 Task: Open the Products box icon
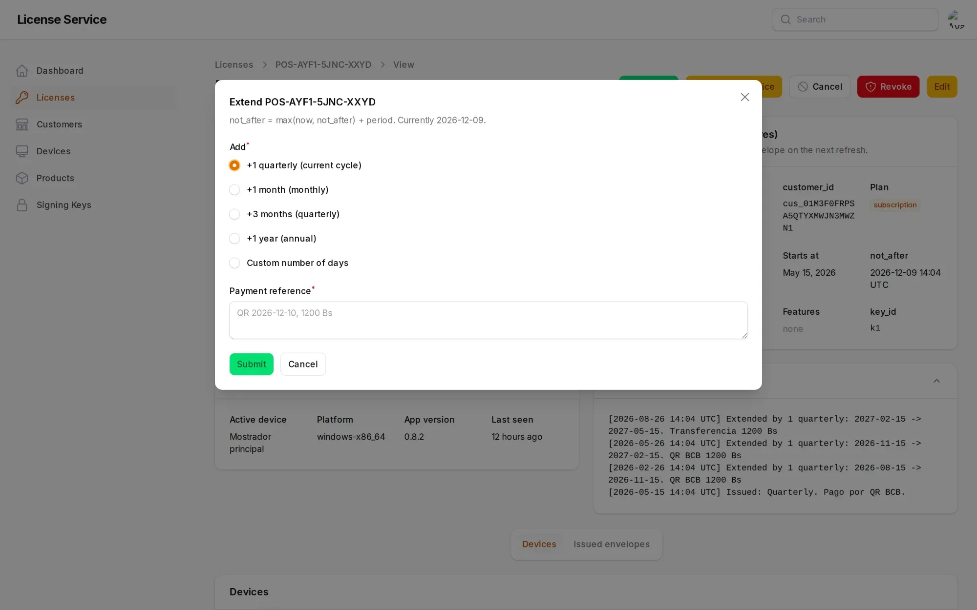22,178
